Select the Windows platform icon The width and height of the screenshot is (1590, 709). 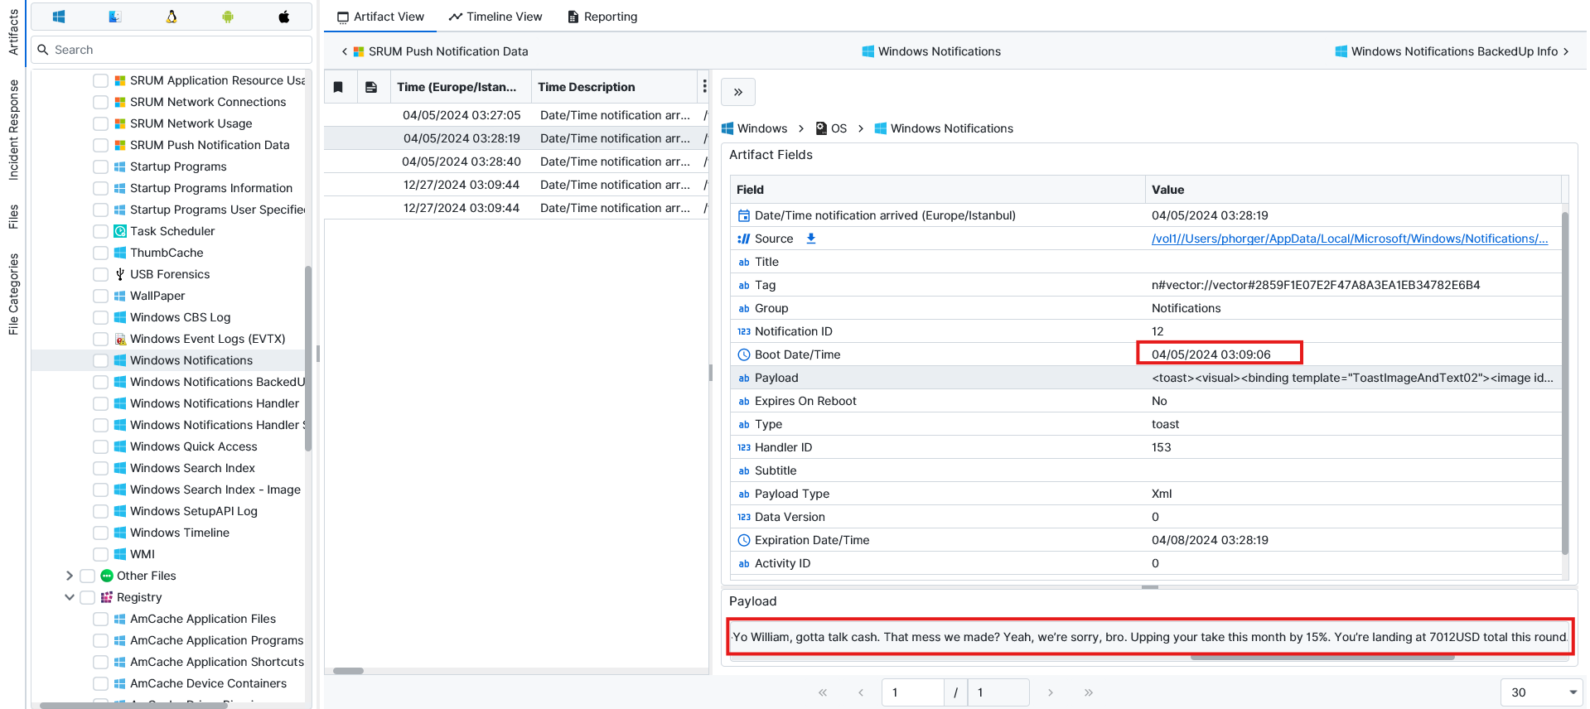59,17
